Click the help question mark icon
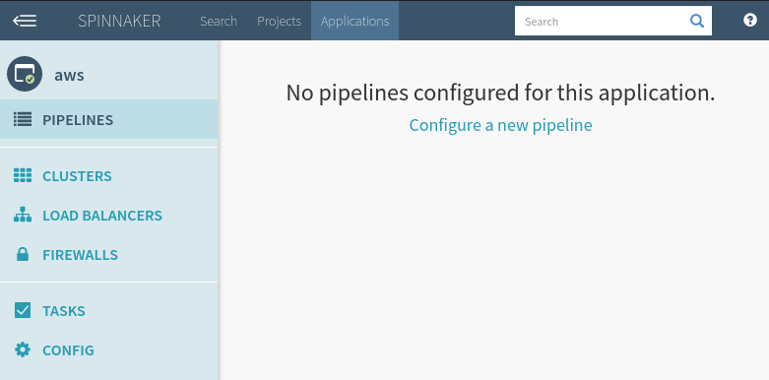 (750, 20)
